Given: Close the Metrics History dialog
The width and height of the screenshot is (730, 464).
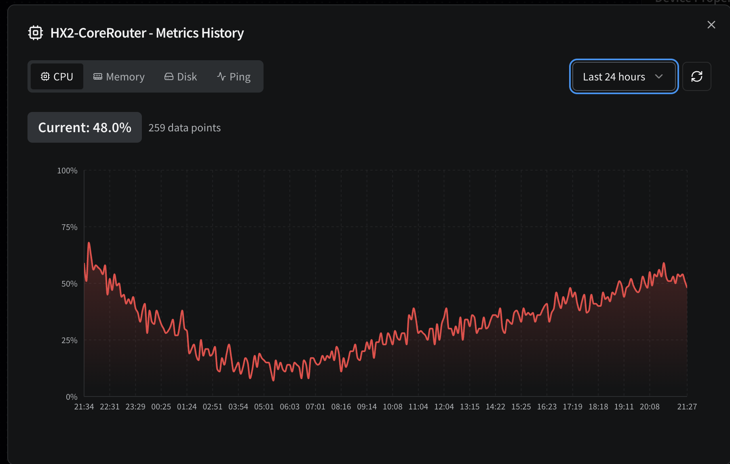Looking at the screenshot, I should 711,25.
